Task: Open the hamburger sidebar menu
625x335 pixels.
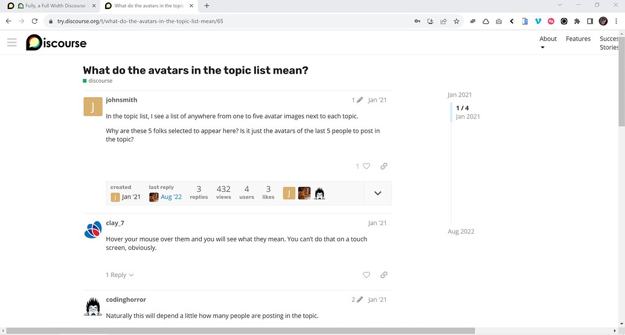Action: (x=12, y=43)
